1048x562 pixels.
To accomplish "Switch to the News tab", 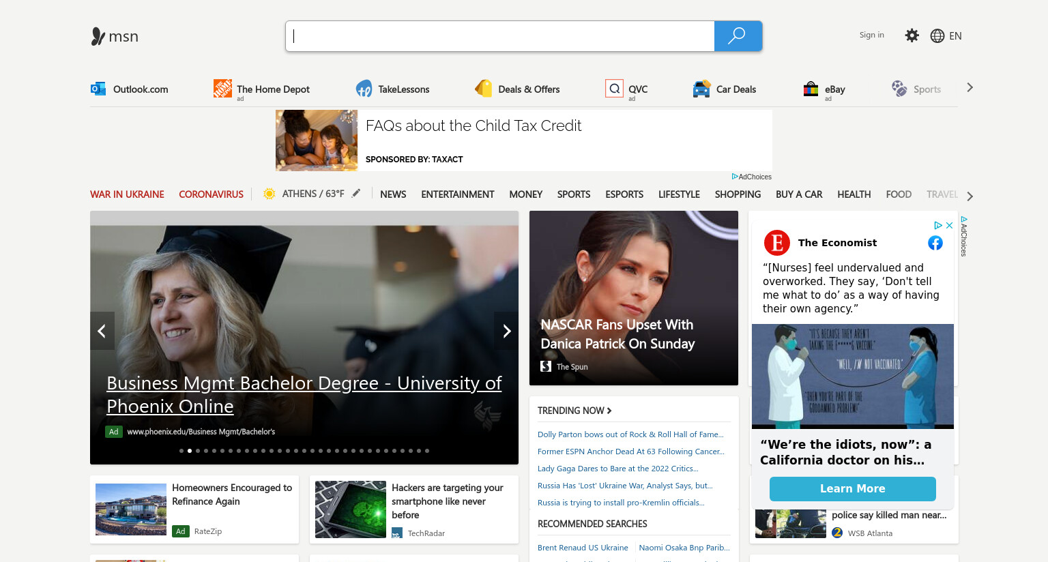I will pyautogui.click(x=393, y=194).
